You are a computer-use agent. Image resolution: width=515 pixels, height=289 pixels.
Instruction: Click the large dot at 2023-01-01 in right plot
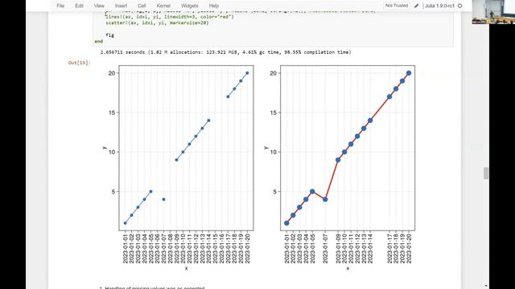pos(286,223)
